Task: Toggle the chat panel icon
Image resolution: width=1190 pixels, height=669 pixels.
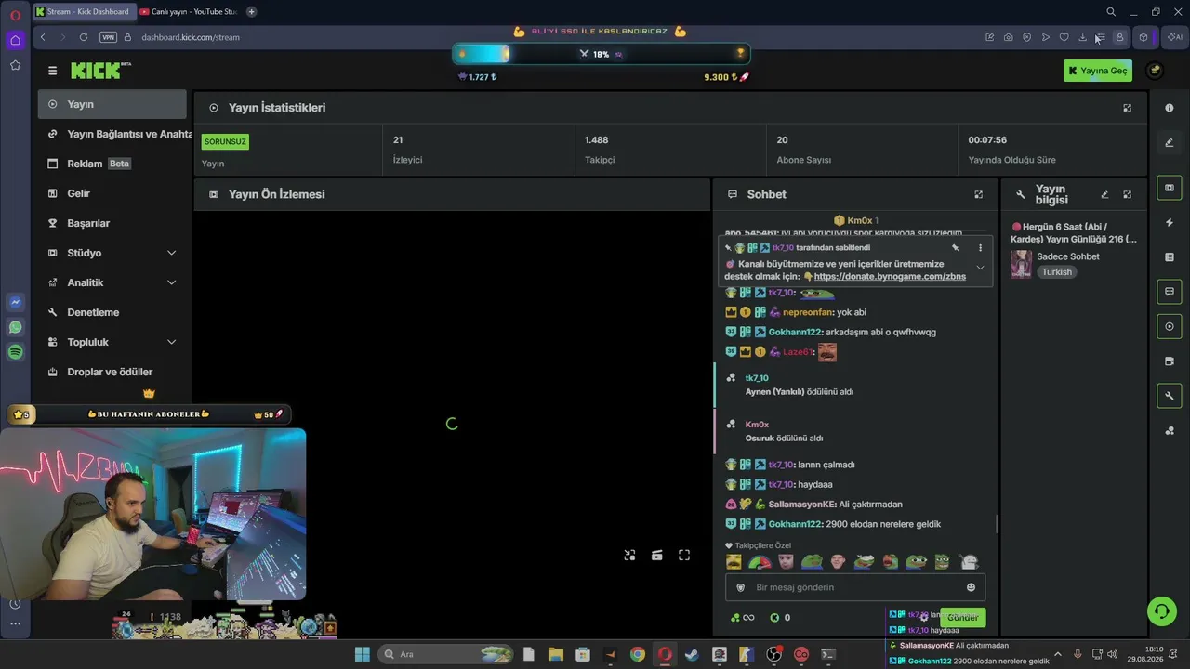Action: (x=1170, y=292)
